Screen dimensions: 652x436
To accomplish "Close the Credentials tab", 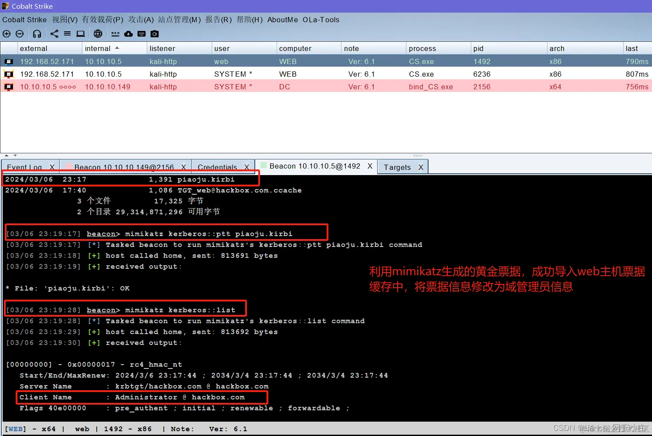I will coord(247,167).
